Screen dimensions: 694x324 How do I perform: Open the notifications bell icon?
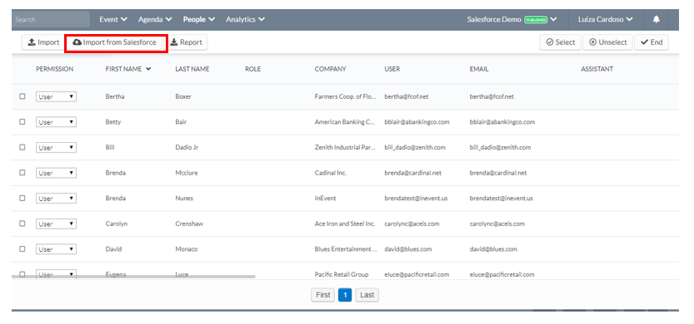click(x=657, y=19)
